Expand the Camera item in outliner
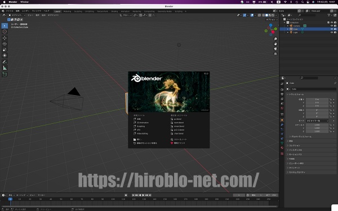 [287, 26]
